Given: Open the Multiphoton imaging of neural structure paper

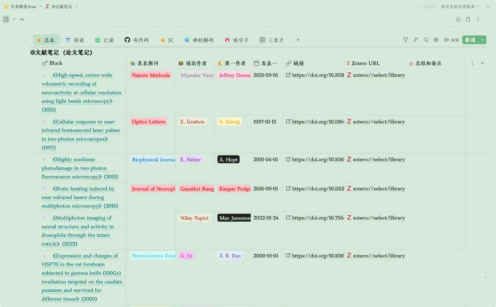Looking at the screenshot, I should (78, 230).
